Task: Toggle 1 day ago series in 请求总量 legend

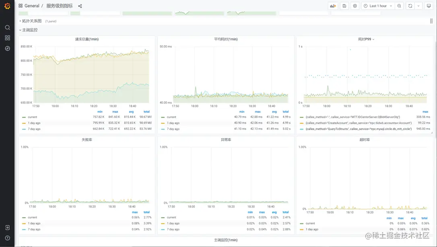Action: [x=34, y=123]
